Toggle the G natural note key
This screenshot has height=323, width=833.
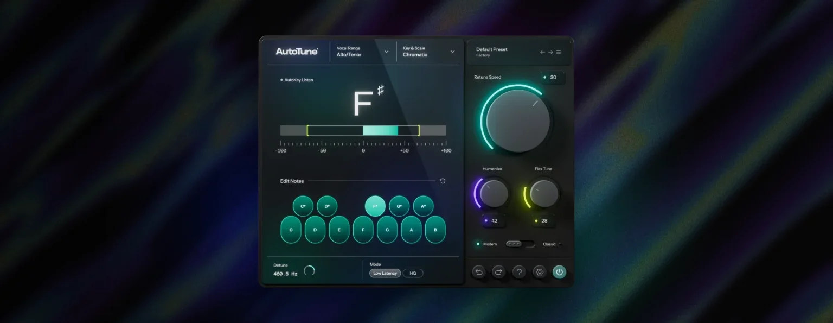point(387,230)
